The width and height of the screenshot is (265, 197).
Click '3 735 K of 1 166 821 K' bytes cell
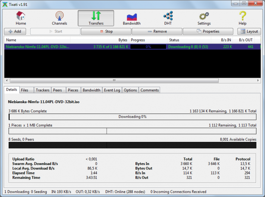click(111, 47)
